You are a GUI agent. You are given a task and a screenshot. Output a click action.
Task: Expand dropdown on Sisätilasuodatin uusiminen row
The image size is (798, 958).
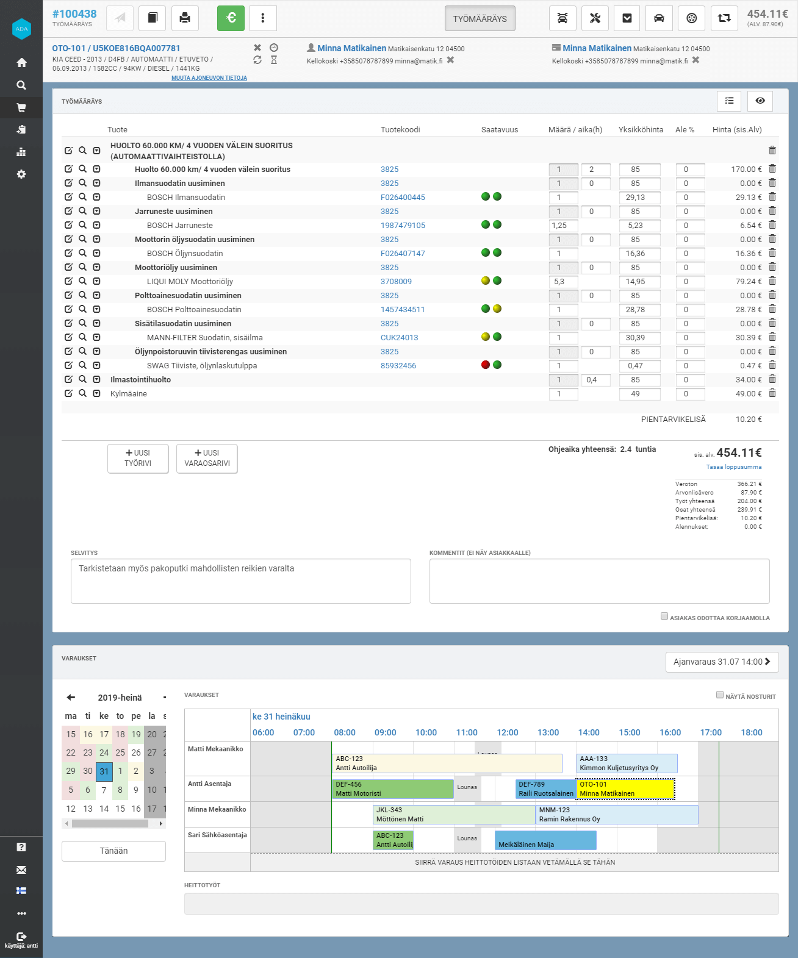96,323
